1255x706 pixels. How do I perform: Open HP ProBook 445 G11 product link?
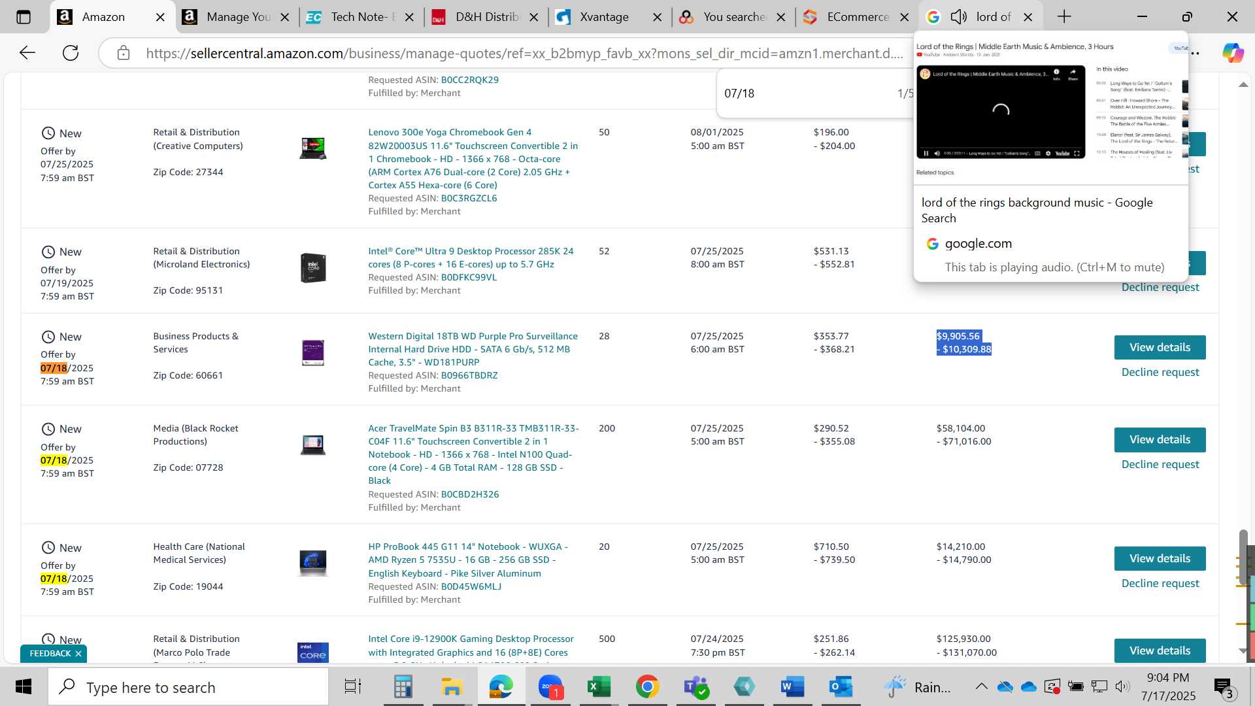468,560
